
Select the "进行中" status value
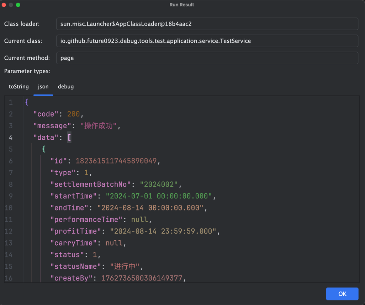tap(125, 266)
